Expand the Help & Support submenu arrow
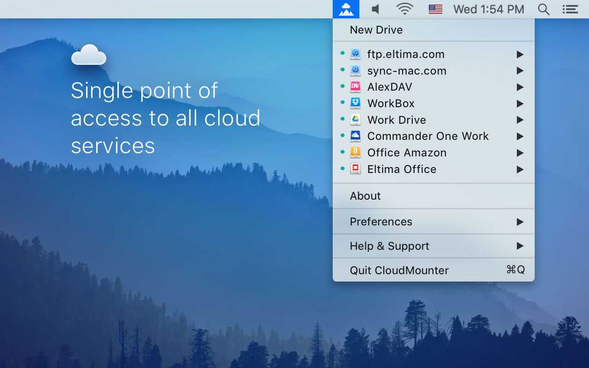 (x=520, y=246)
